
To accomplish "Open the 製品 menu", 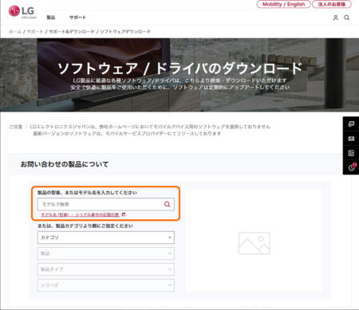I will 51,18.
